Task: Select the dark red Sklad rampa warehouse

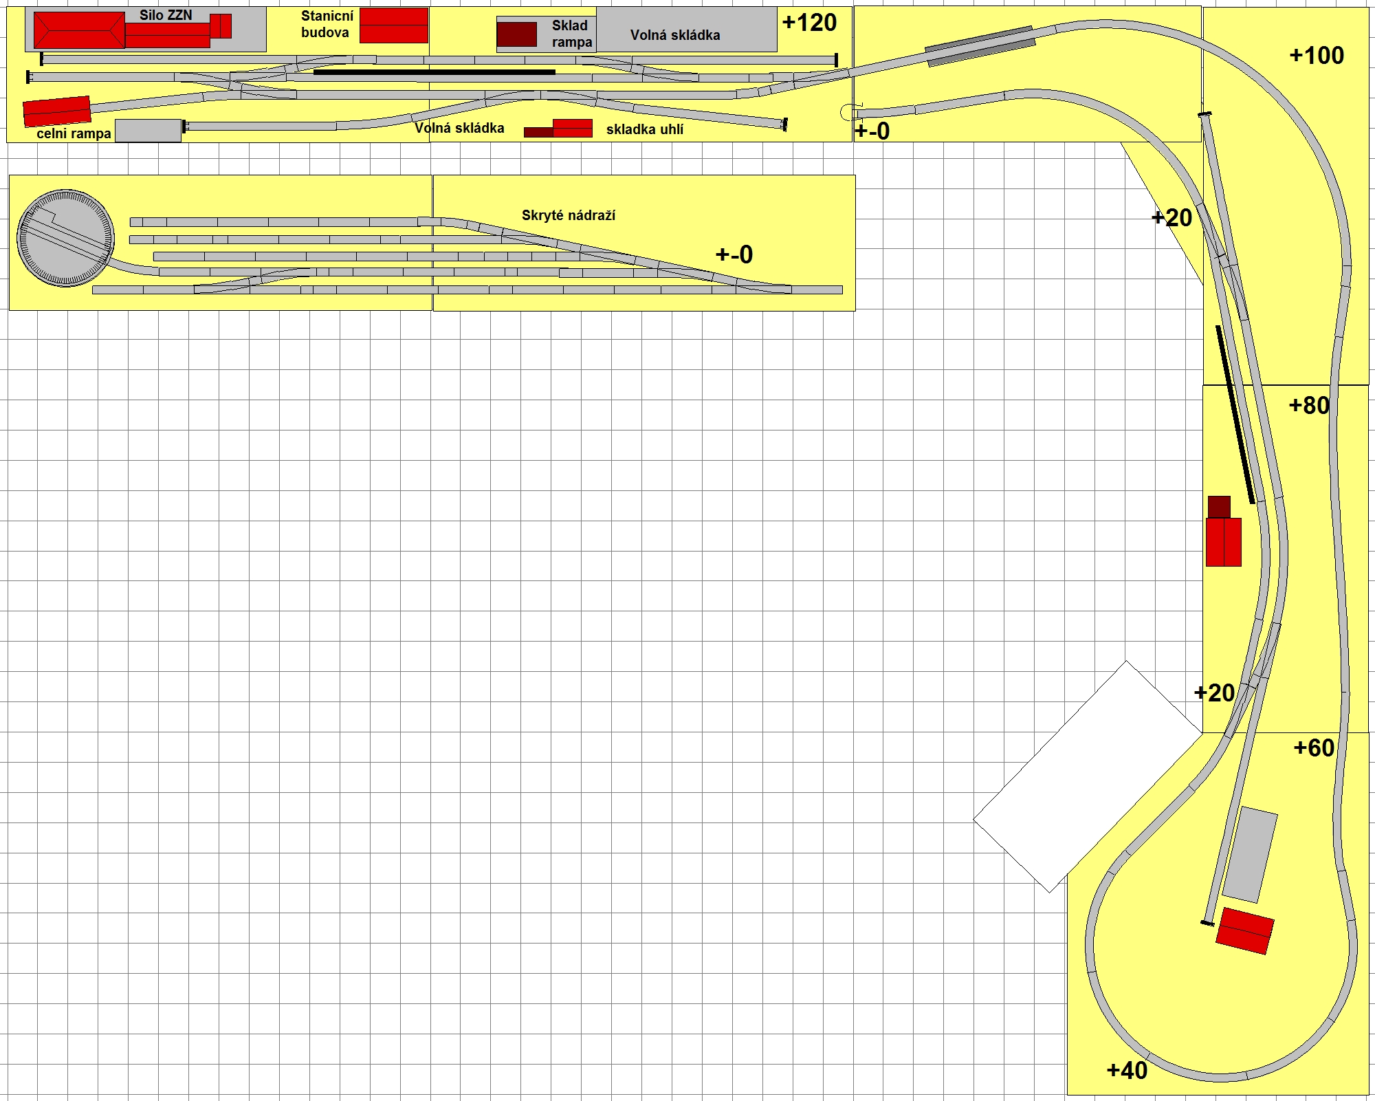Action: click(x=516, y=34)
